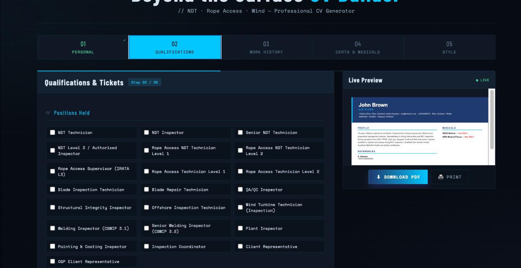The height and width of the screenshot is (268, 521).
Task: Select Senior NDT Technician checkbox
Action: tap(240, 133)
